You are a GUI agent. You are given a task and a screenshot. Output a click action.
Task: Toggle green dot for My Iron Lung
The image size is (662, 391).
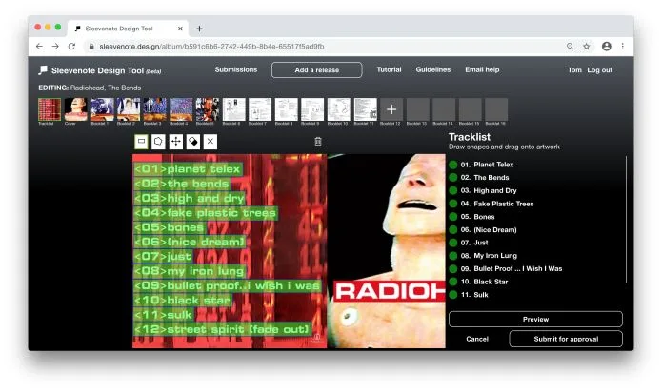(453, 256)
